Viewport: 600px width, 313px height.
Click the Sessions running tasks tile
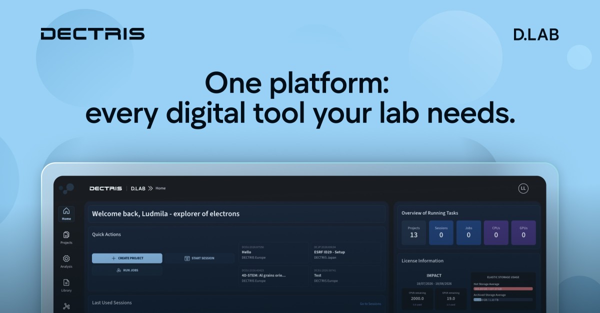click(441, 233)
